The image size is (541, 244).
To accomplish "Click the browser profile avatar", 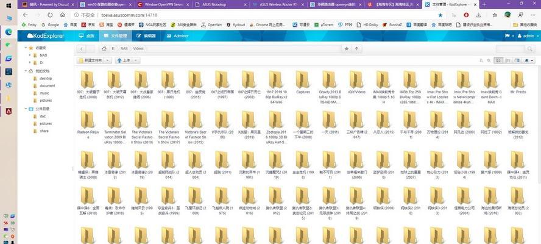I will (507, 15).
